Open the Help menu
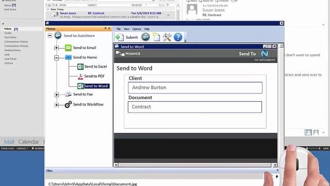Viewport: 330px width, 186px height. tap(146, 29)
